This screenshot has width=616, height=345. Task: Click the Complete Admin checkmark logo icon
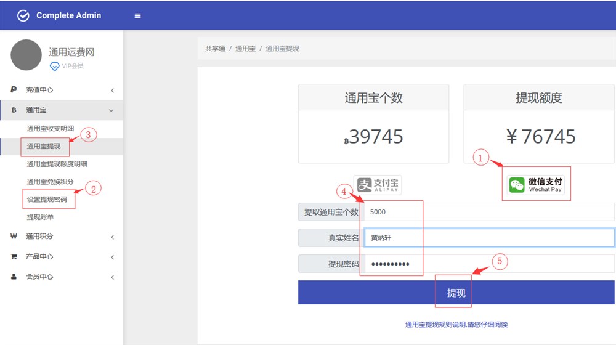pos(23,16)
